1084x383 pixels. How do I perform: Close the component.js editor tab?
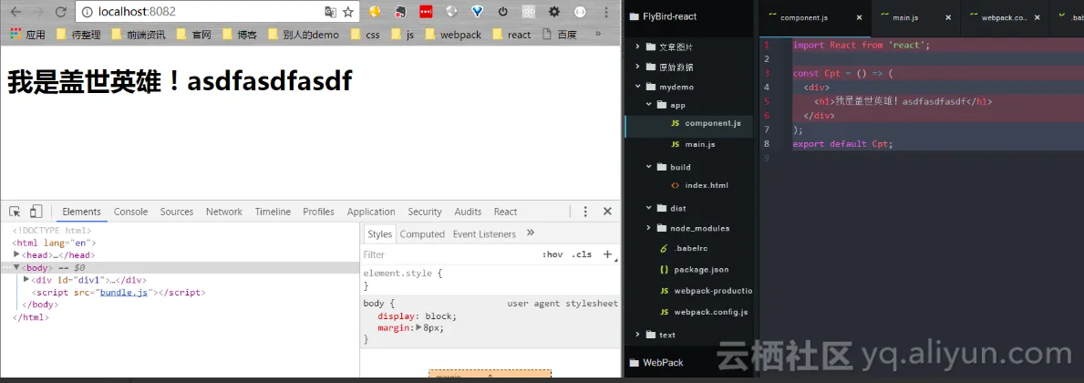click(860, 18)
